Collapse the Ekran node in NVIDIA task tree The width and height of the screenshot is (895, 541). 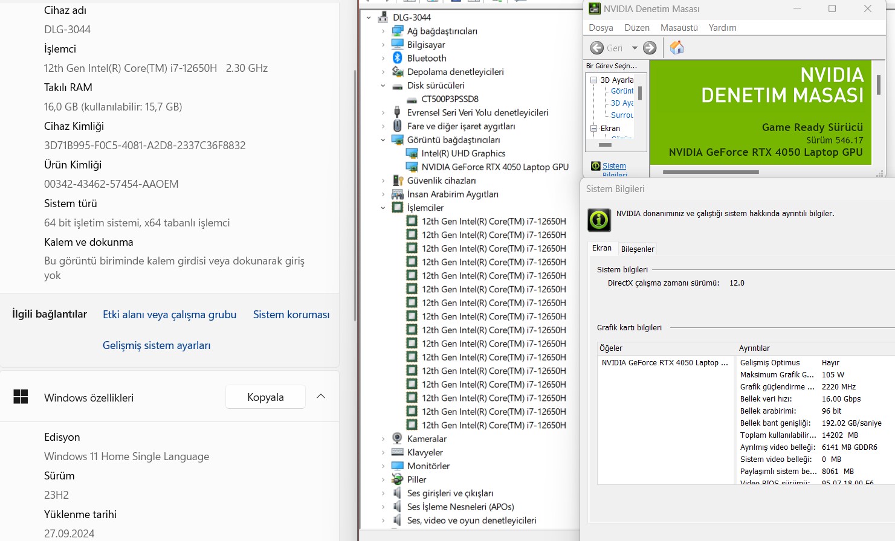[x=594, y=128]
